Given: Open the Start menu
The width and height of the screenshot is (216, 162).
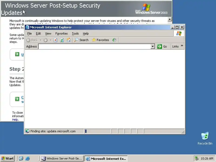Looking at the screenshot, I should coord(8,158).
